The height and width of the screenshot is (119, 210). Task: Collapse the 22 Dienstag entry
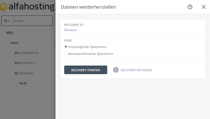[24, 73]
